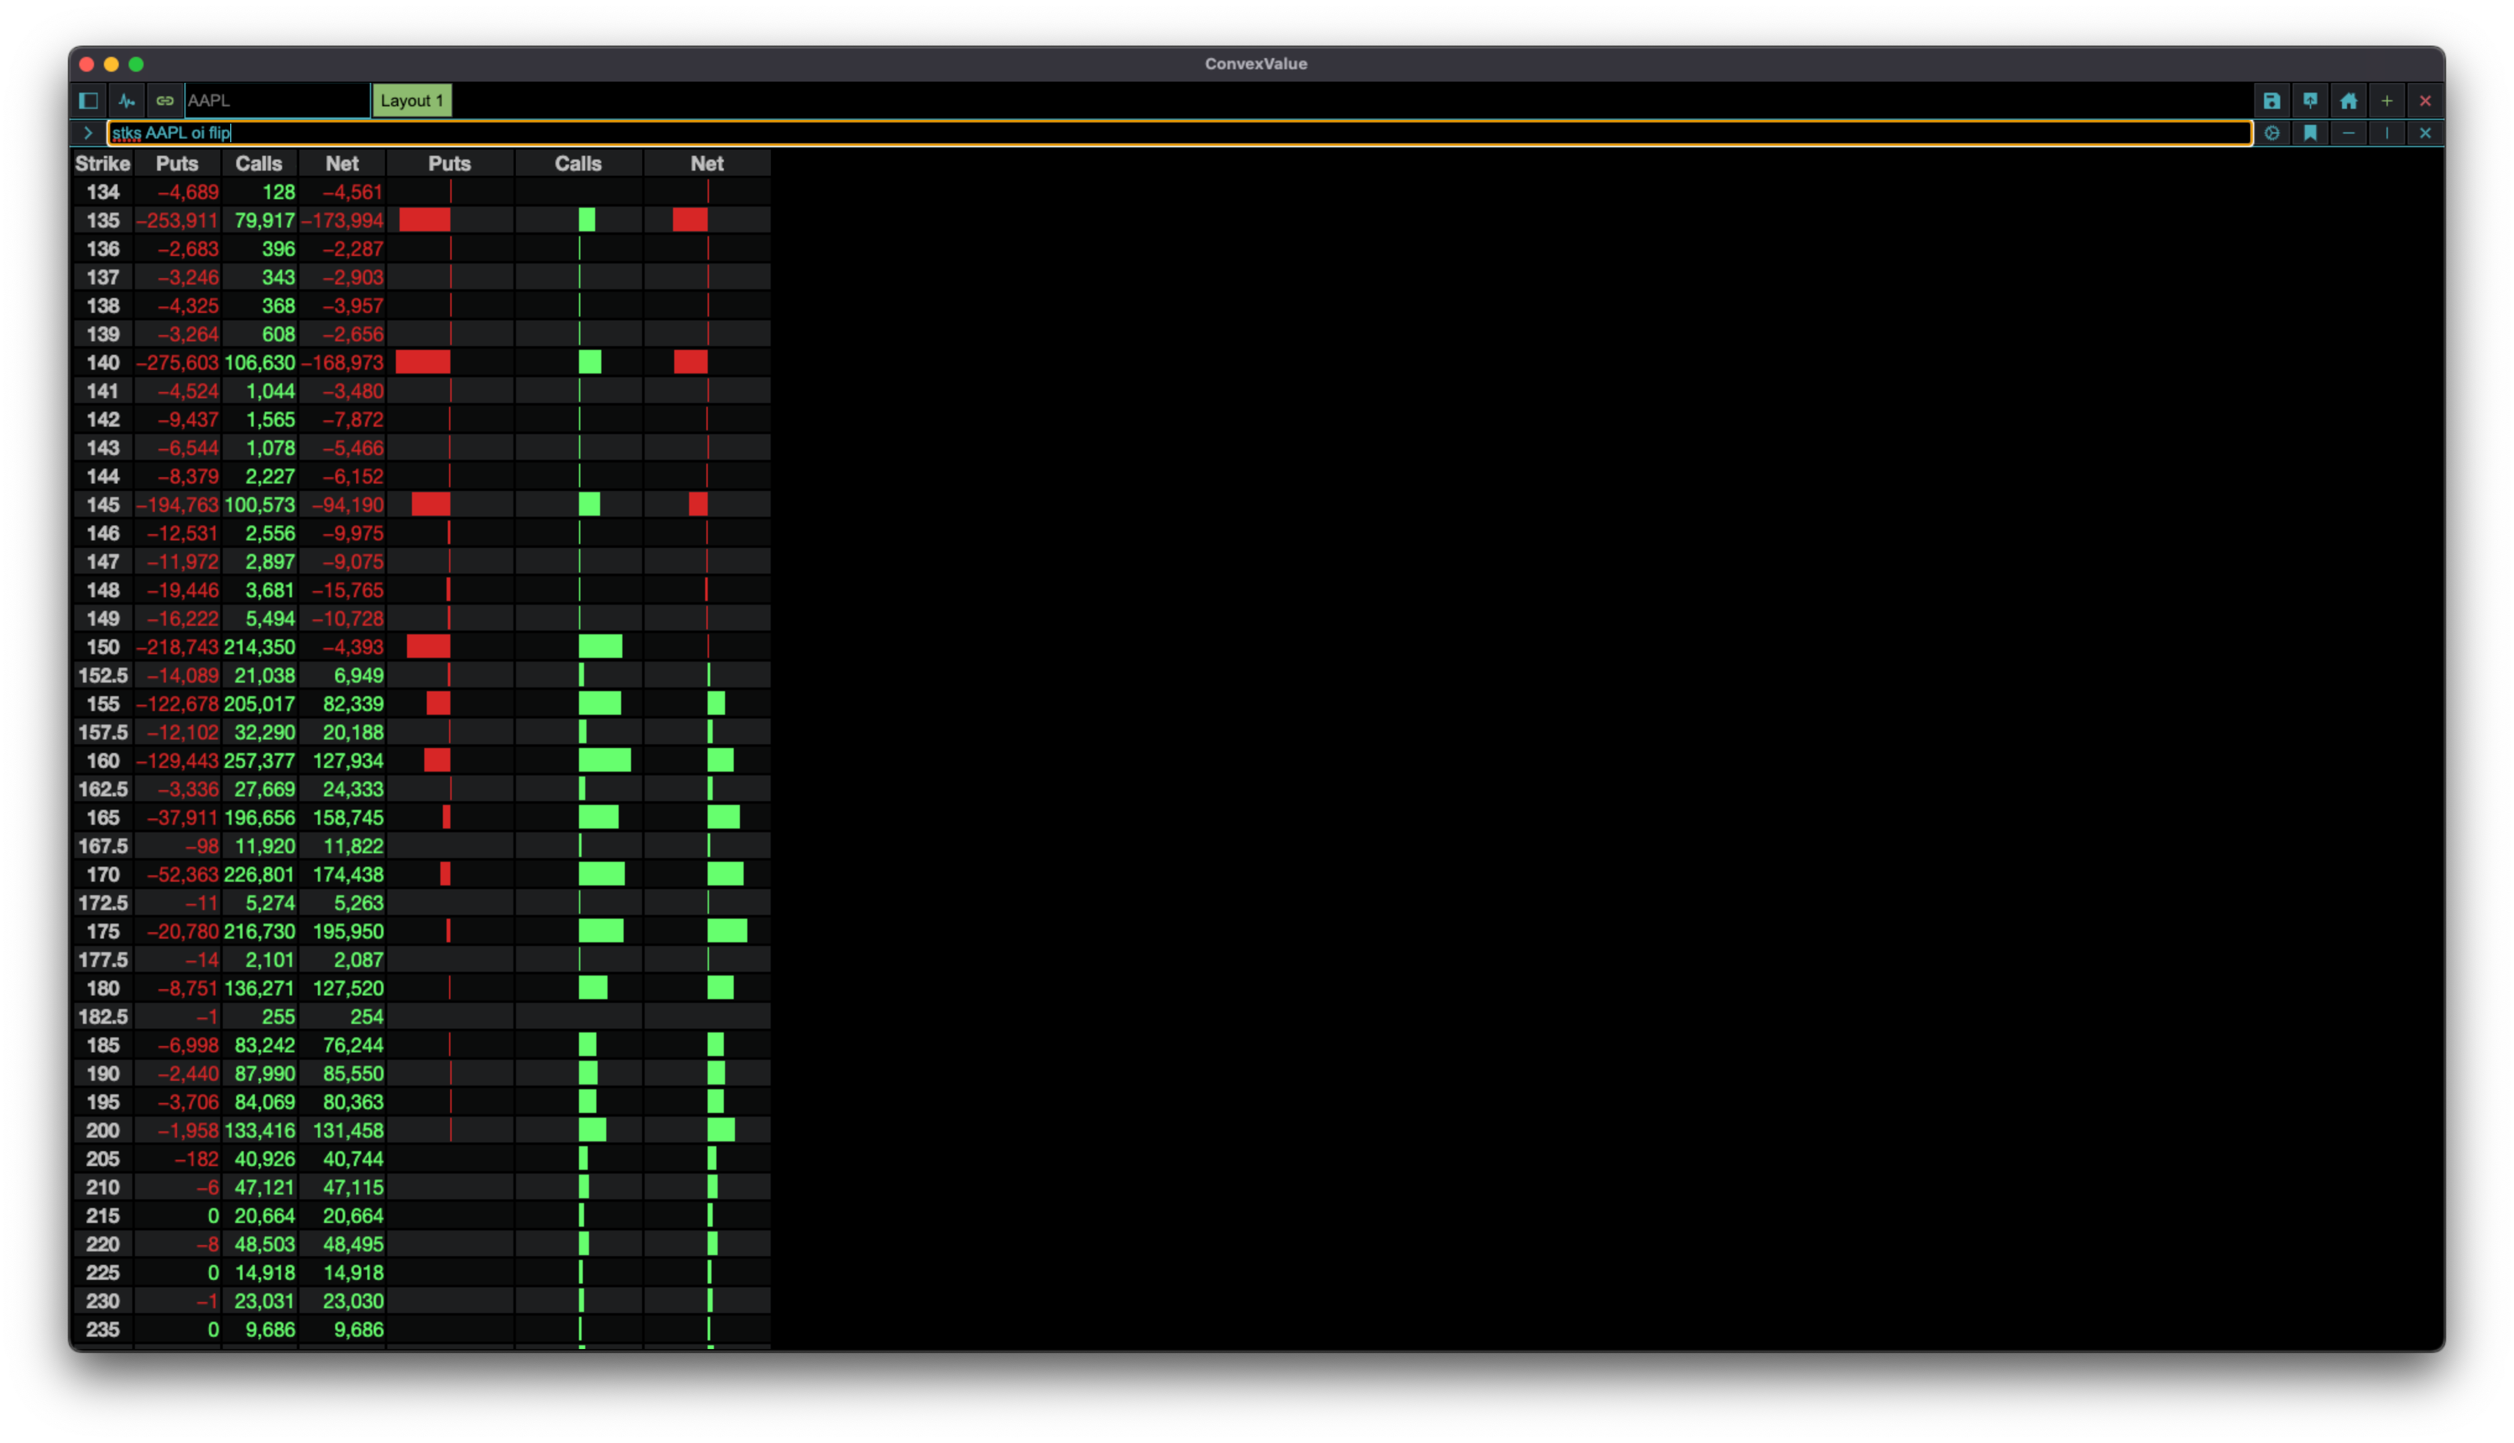Screen dimensions: 2514x1443
Task: Click the pulse activity icon
Action: [127, 100]
